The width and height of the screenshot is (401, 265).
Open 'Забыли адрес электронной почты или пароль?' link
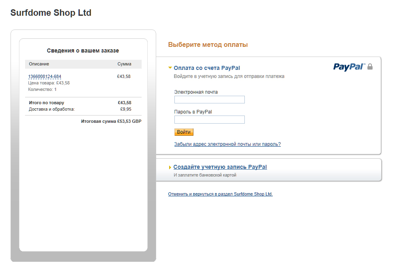(x=227, y=144)
